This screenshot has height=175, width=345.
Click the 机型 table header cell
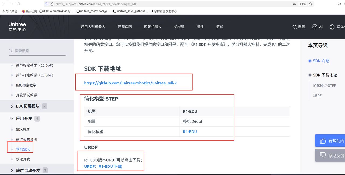point(132,111)
